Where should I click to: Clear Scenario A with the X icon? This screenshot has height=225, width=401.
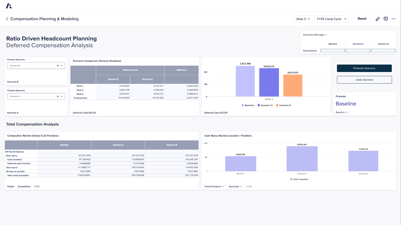57,96
